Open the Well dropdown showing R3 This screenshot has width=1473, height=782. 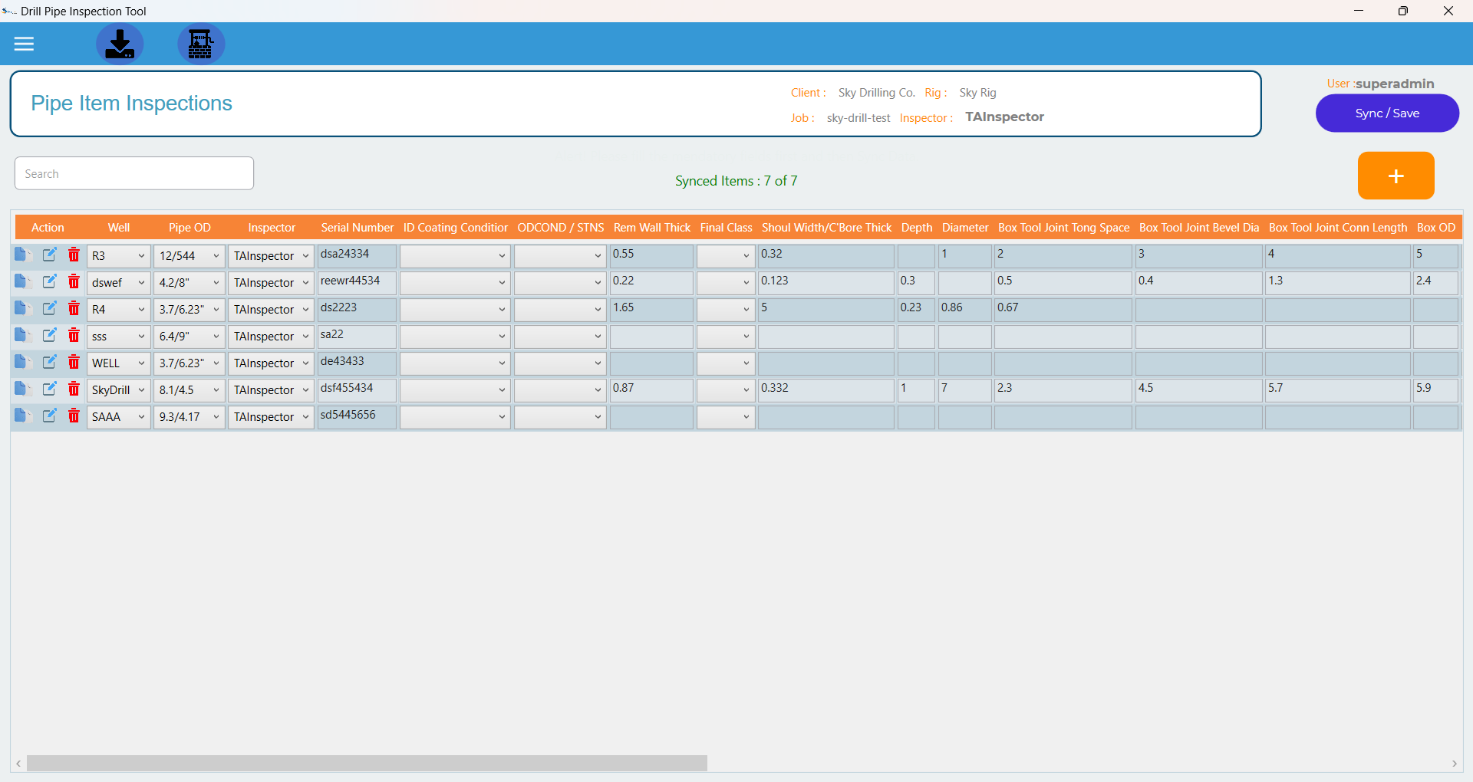click(x=119, y=256)
